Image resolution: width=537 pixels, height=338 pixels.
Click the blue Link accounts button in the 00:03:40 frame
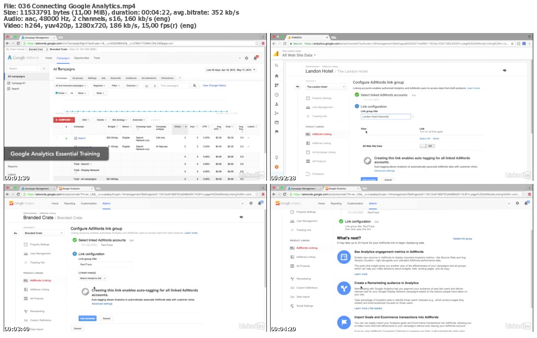point(88,319)
